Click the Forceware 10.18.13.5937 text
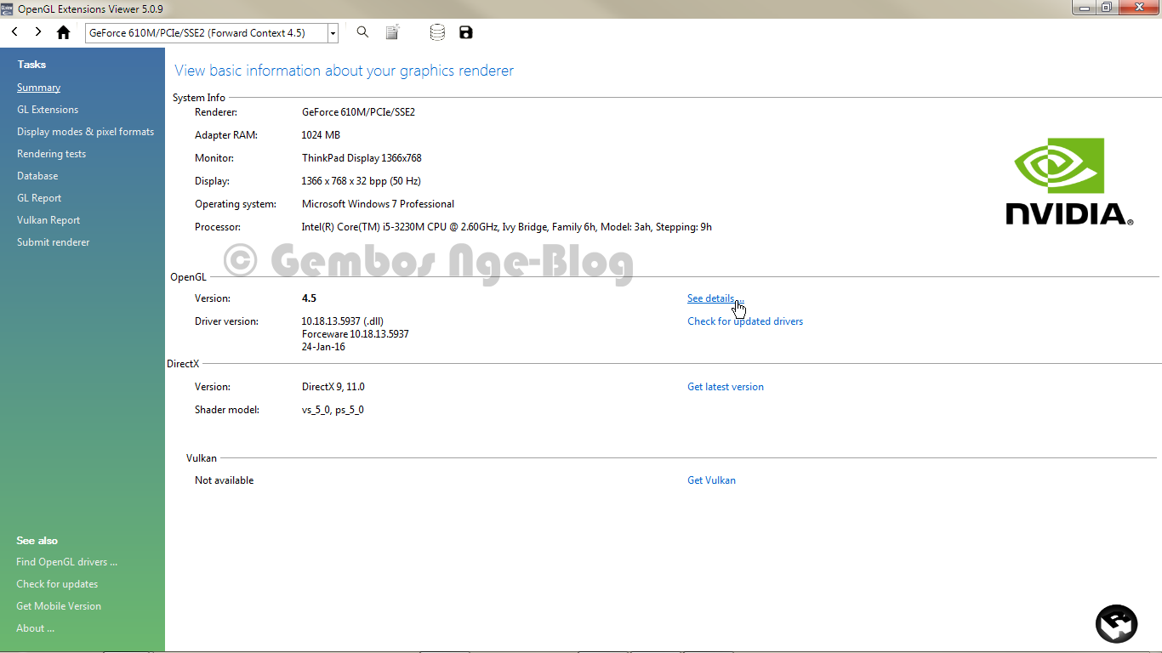This screenshot has width=1162, height=653. pos(355,334)
